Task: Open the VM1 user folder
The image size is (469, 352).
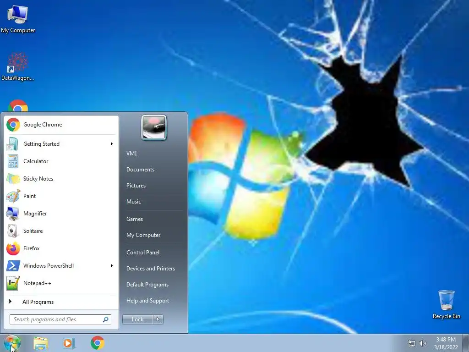Action: 131,154
